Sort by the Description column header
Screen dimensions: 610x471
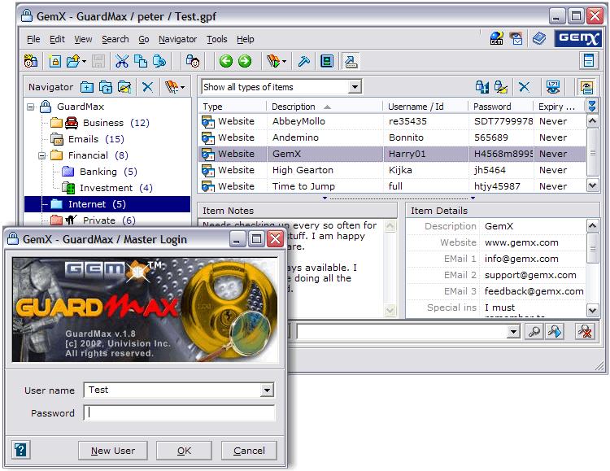[x=325, y=107]
